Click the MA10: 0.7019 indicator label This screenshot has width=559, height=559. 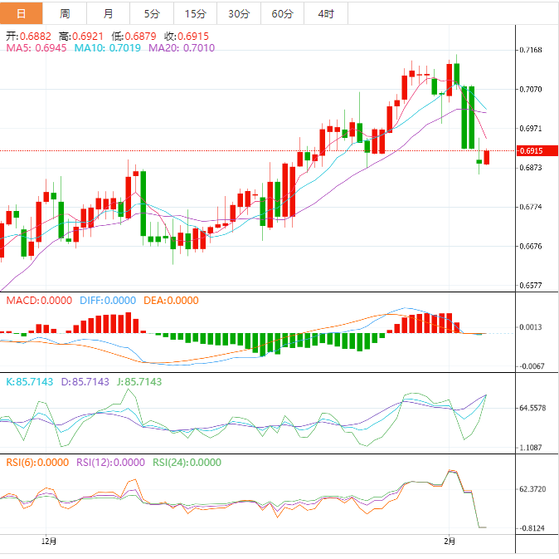pyautogui.click(x=107, y=48)
